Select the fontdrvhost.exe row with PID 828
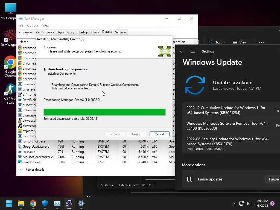The image size is (280, 210). coord(97,141)
